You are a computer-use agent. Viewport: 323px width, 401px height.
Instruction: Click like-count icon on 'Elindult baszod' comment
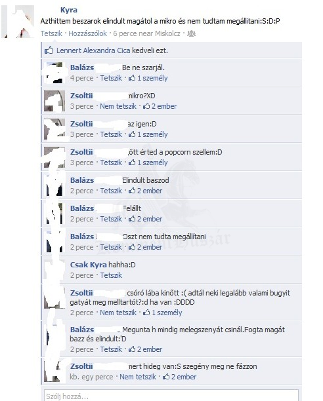(132, 191)
